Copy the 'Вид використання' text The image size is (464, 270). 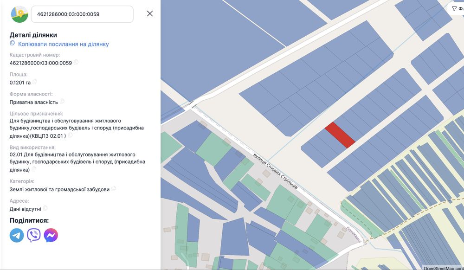click(x=34, y=169)
